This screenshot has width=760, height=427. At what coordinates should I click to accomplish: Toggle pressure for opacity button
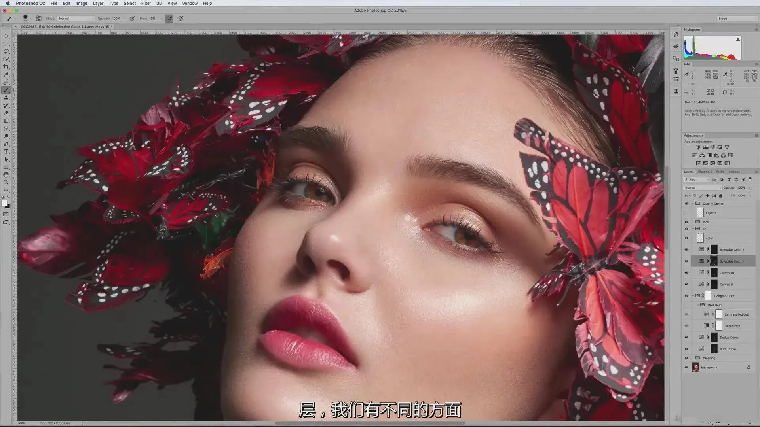point(132,18)
